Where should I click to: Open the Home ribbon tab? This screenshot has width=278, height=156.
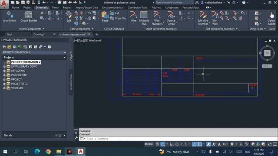coord(16,8)
